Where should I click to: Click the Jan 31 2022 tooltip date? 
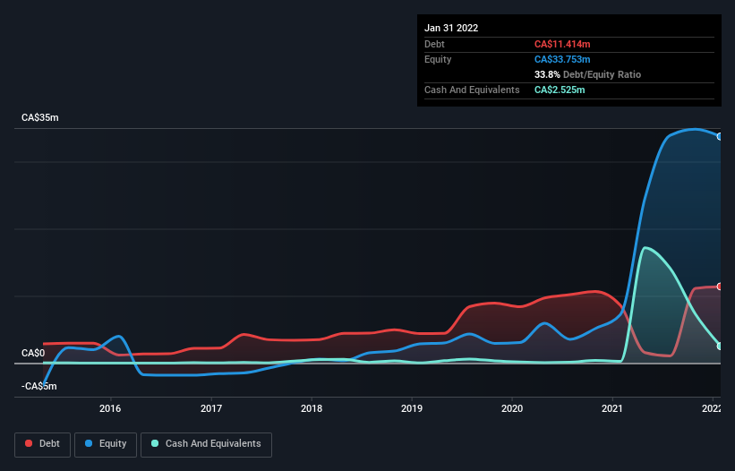click(451, 28)
